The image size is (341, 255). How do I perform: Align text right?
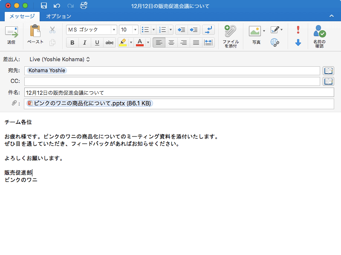pyautogui.click(x=184, y=42)
